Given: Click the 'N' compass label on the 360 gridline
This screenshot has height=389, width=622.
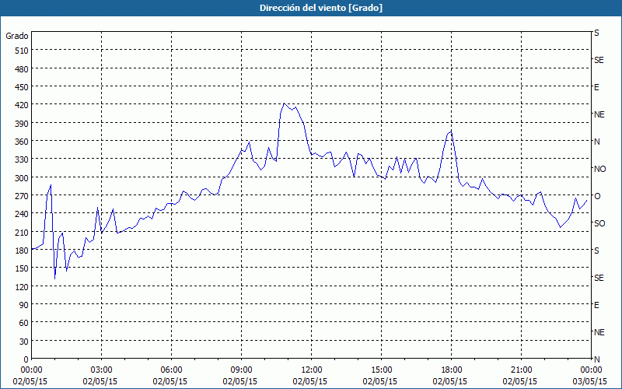Looking at the screenshot, I should (597, 142).
